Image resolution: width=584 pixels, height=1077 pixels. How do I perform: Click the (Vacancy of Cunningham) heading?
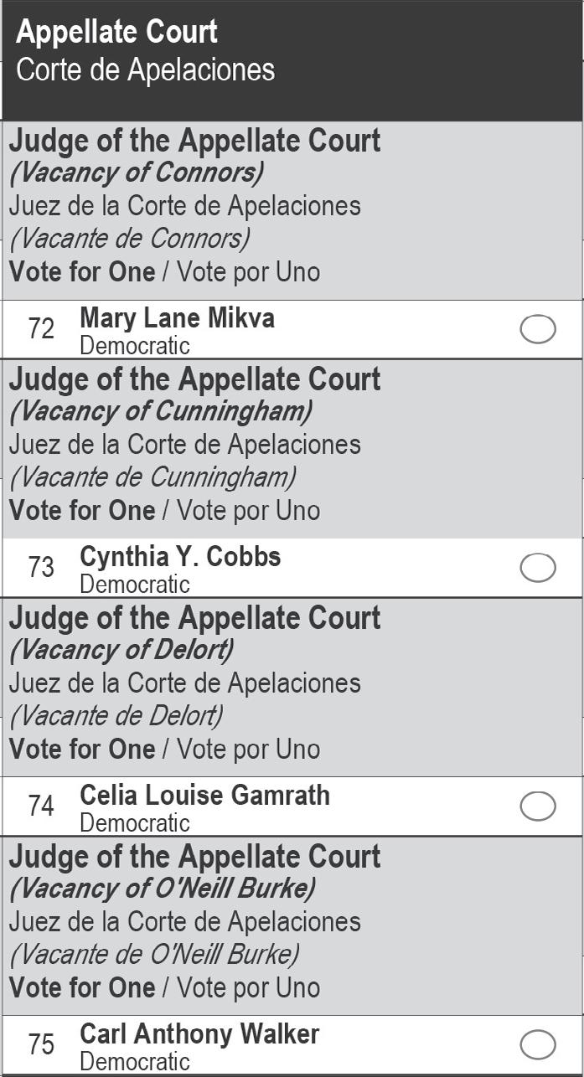tap(161, 411)
